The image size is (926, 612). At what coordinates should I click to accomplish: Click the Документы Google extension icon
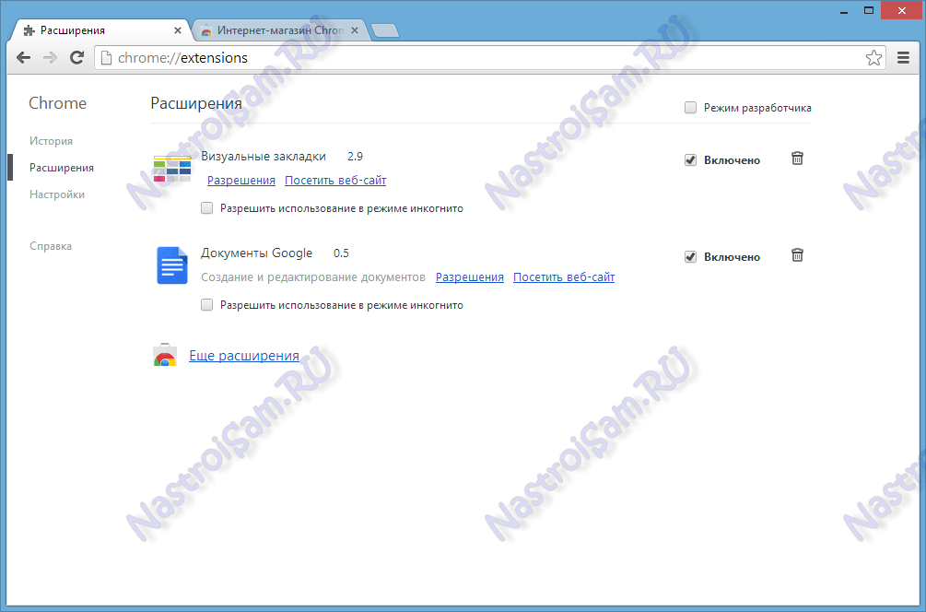click(171, 265)
